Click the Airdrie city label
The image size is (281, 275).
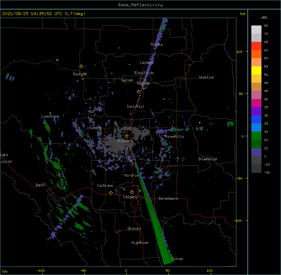pos(131,175)
